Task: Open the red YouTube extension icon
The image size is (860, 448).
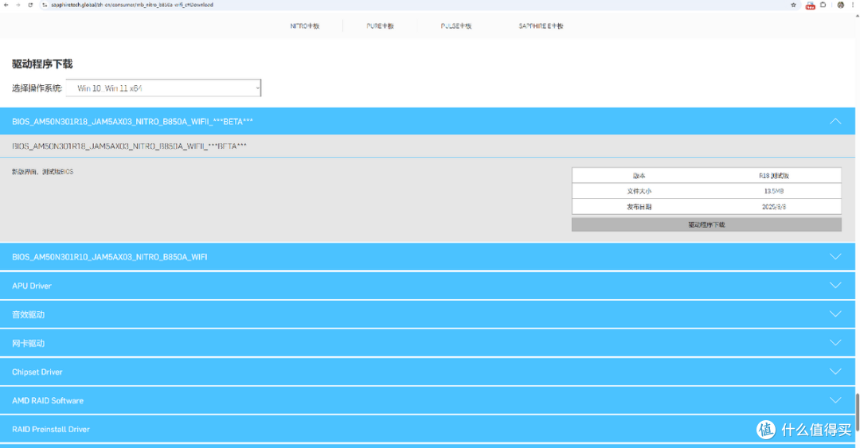Action: [x=810, y=6]
